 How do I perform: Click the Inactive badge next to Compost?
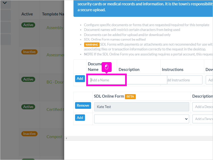point(29,134)
